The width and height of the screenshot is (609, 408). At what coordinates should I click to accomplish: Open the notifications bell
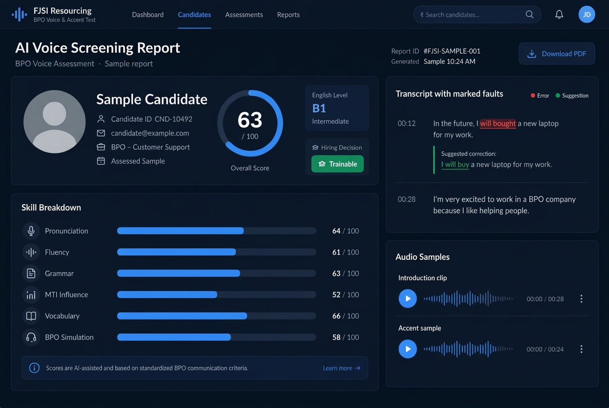tap(559, 14)
